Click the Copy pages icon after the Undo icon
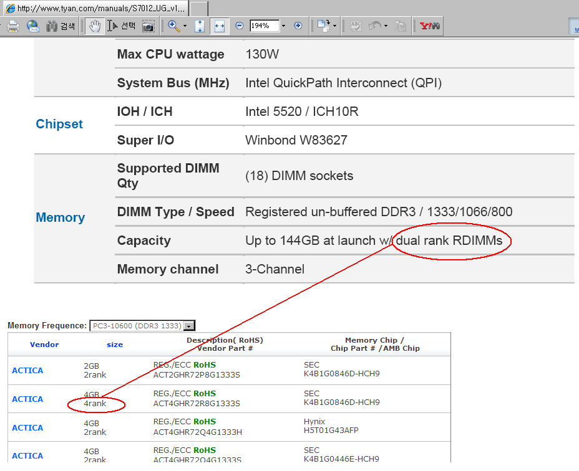 point(401,26)
